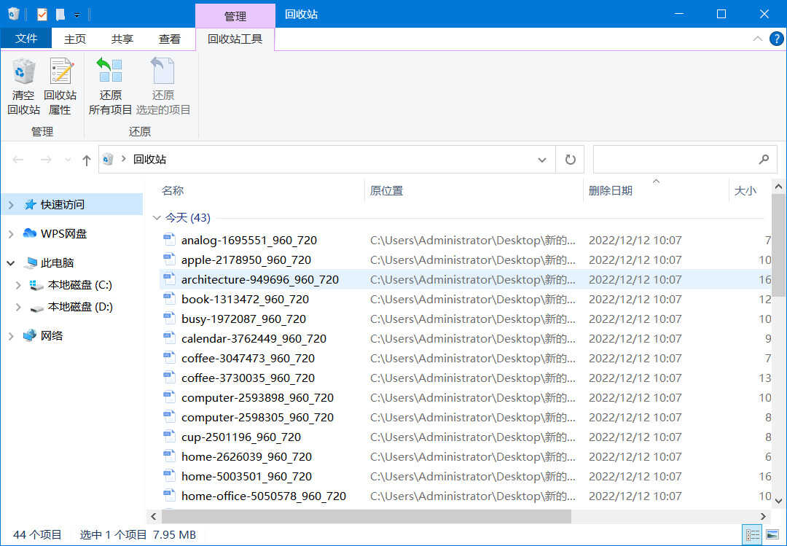Expand the 快速访问 tree node
This screenshot has height=546, width=787.
point(11,205)
